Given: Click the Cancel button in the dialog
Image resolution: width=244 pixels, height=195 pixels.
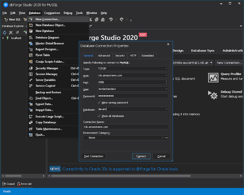Looking at the screenshot, I should click(x=161, y=156).
